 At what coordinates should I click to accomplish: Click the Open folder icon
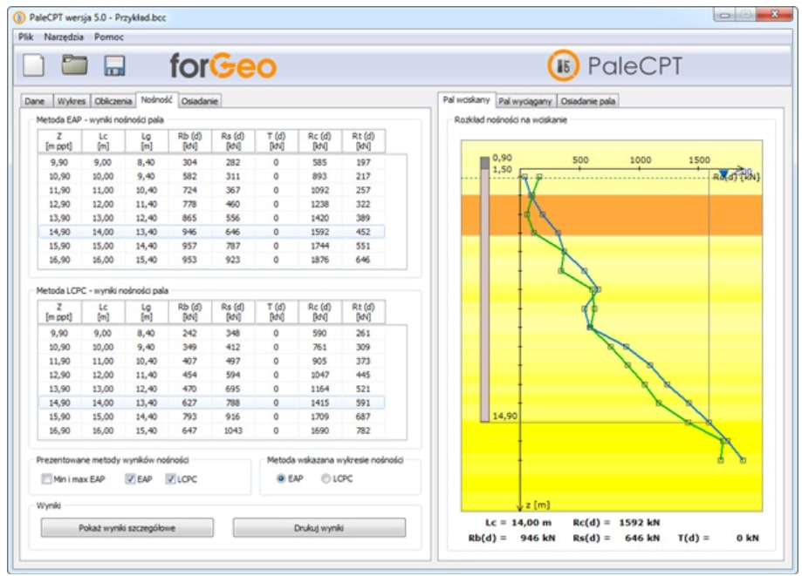[75, 66]
